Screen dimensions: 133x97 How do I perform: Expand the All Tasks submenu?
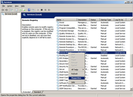[77, 70]
